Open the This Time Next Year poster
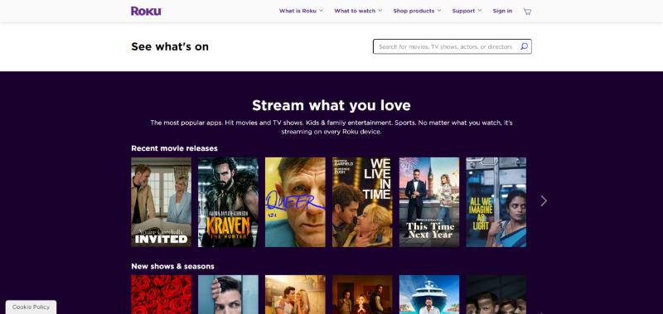The height and width of the screenshot is (314, 663). point(429,202)
